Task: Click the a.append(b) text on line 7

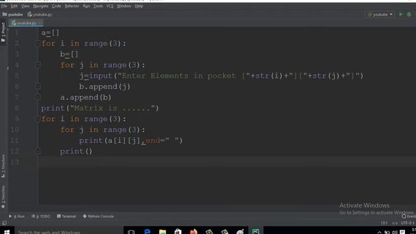Action: click(86, 97)
